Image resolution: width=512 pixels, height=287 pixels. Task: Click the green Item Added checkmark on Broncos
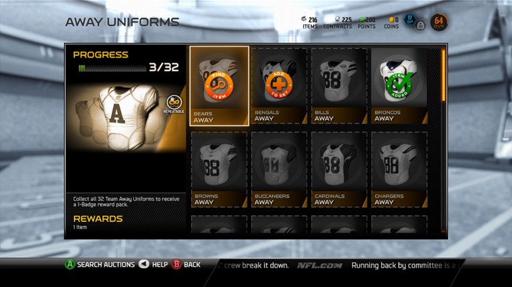tap(399, 85)
